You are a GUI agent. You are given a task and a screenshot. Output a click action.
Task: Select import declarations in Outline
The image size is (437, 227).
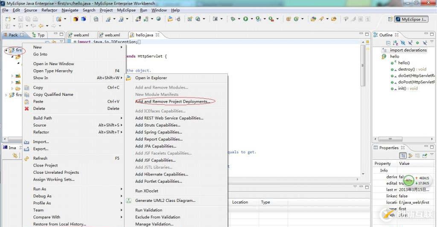click(x=408, y=50)
